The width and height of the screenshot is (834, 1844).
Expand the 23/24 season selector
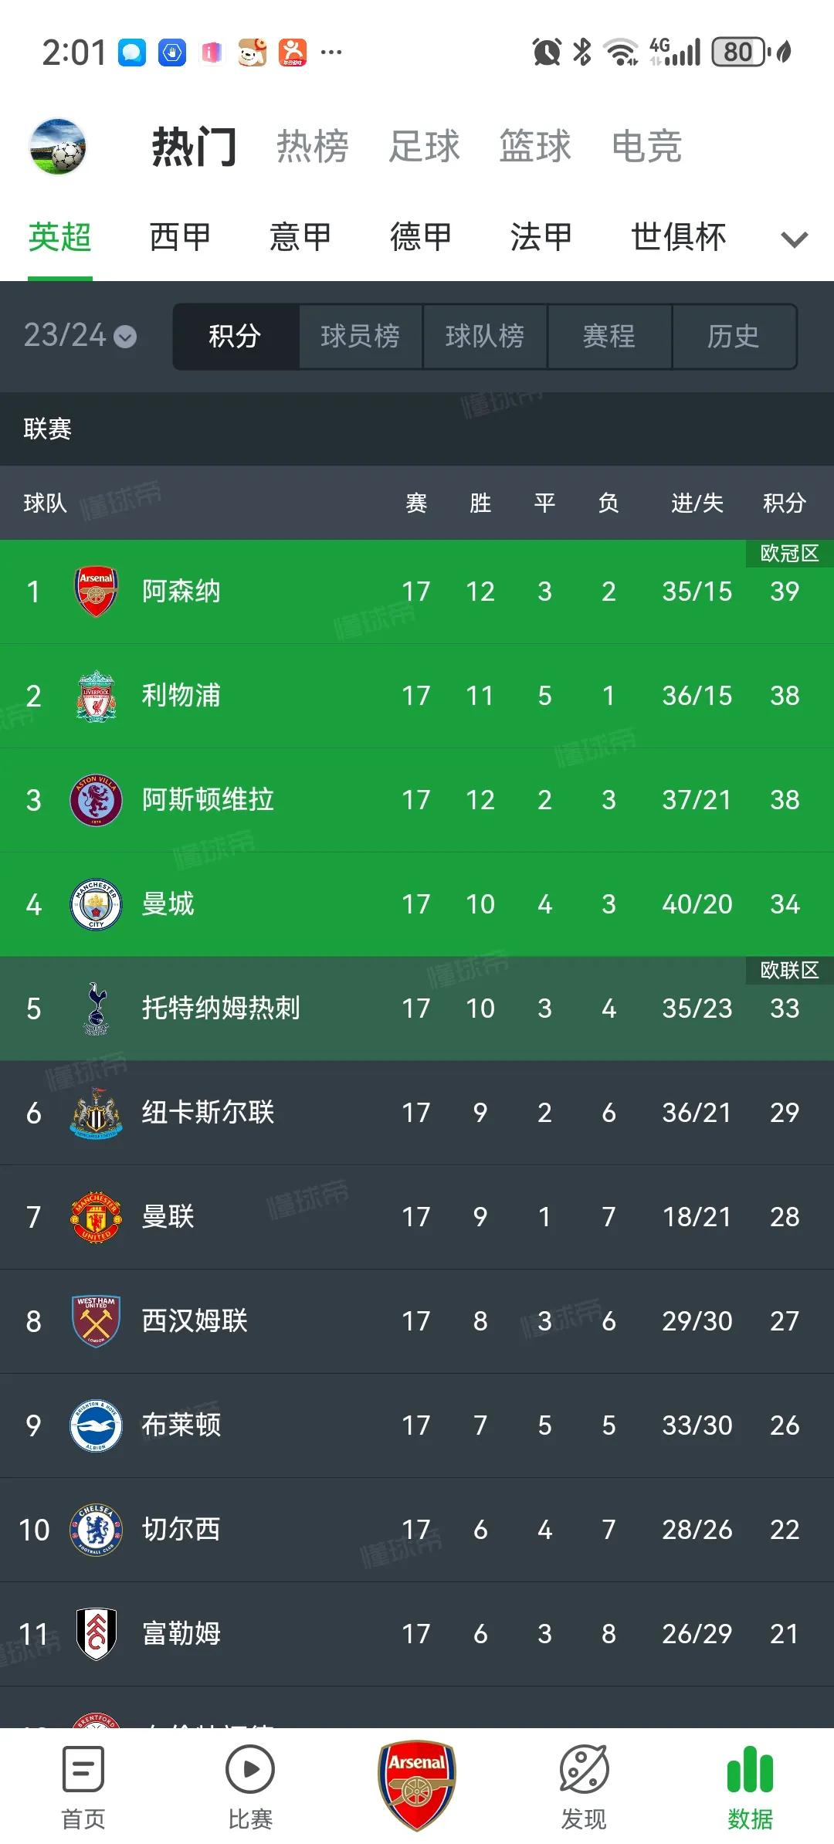(x=77, y=337)
